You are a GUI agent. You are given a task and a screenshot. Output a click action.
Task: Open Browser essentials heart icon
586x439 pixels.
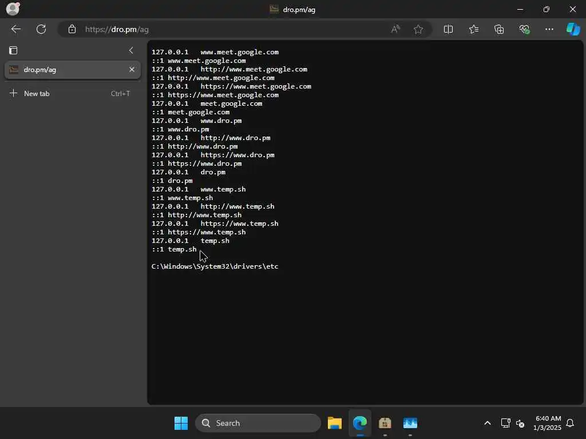pyautogui.click(x=524, y=29)
